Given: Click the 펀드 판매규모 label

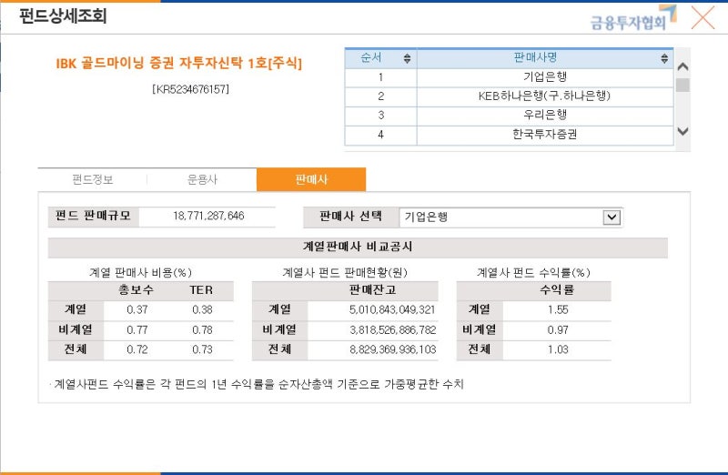Looking at the screenshot, I should [x=93, y=216].
